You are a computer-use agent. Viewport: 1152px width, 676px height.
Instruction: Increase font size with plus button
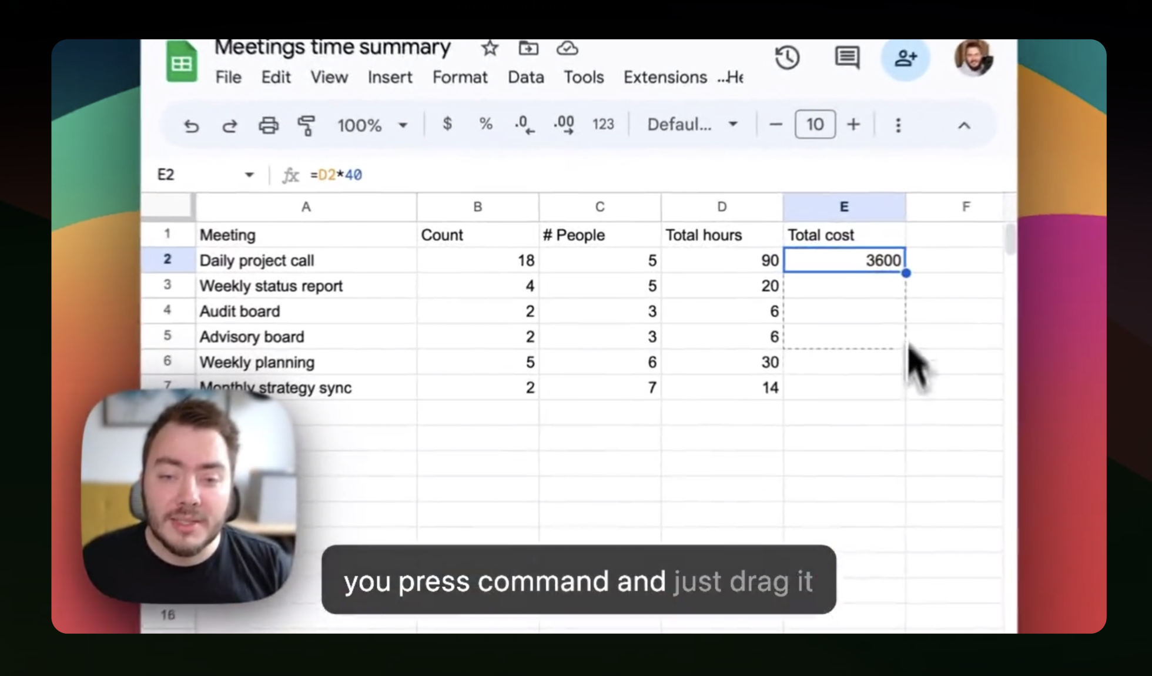click(x=853, y=125)
